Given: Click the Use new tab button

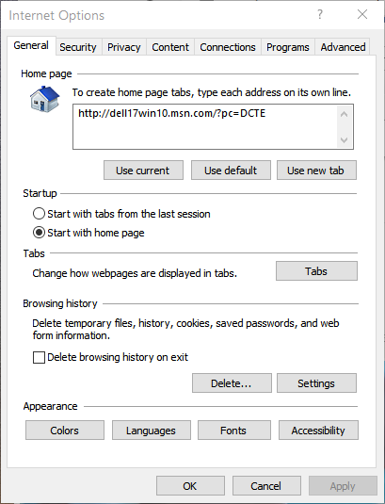Looking at the screenshot, I should [x=316, y=171].
